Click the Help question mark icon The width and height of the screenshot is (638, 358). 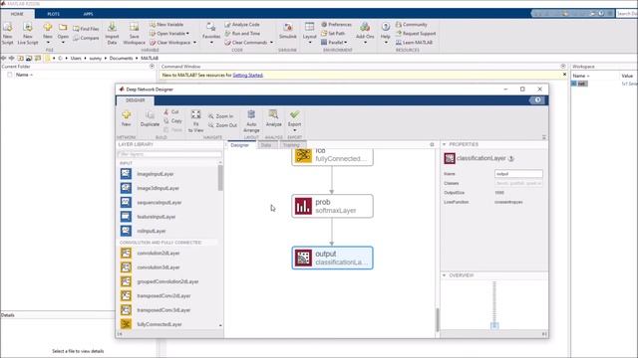[x=386, y=27]
